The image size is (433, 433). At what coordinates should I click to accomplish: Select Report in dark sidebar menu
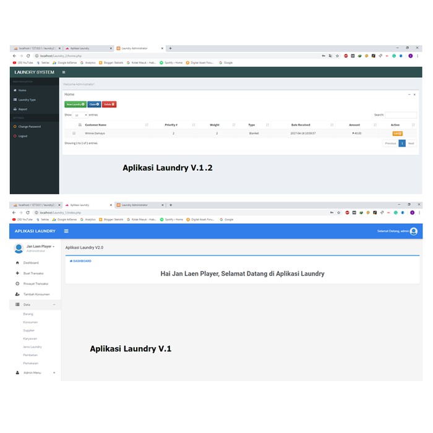[x=22, y=109]
